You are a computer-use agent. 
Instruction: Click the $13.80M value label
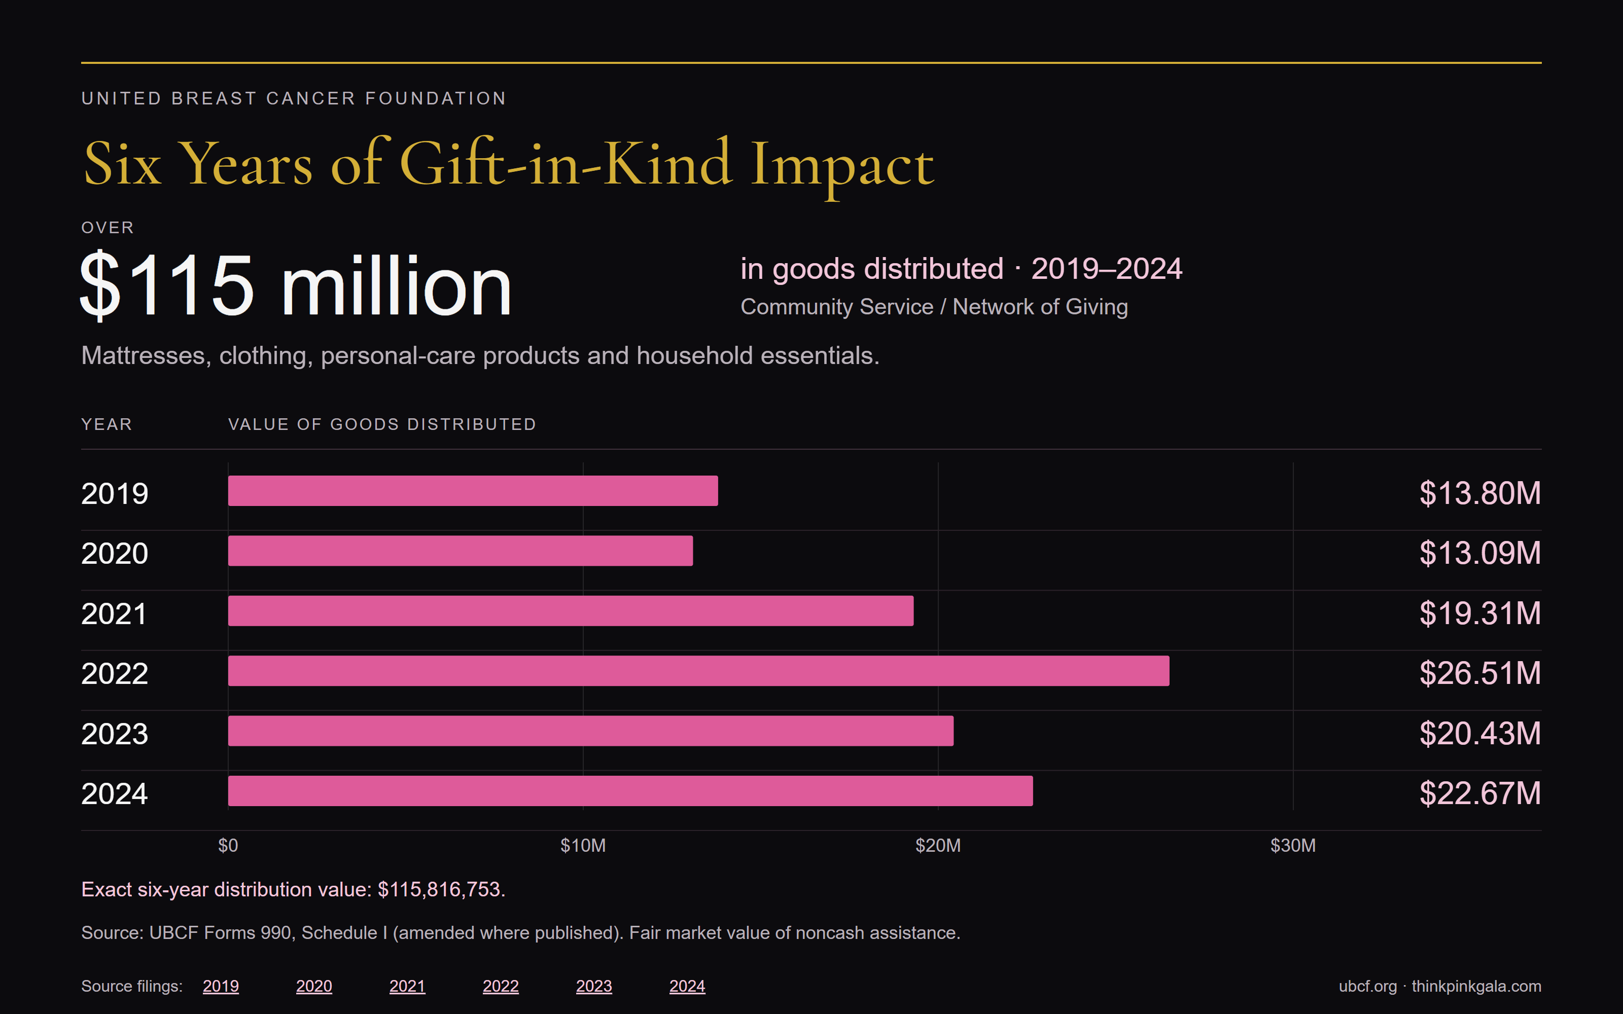click(x=1480, y=494)
